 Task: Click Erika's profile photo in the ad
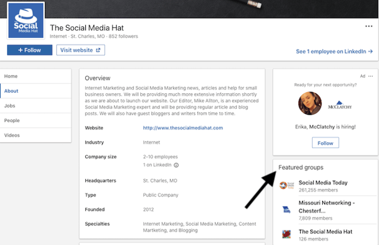click(x=310, y=103)
